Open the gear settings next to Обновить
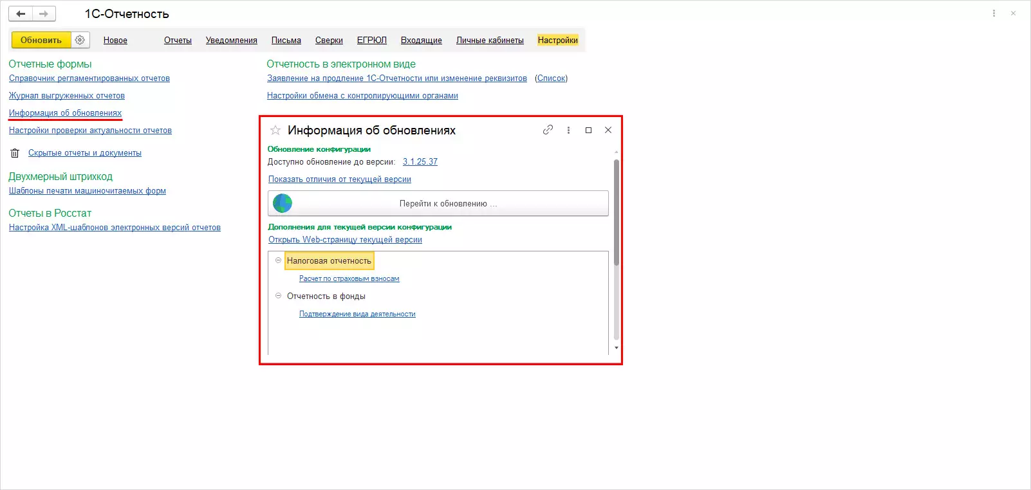The width and height of the screenshot is (1031, 490). [x=80, y=40]
